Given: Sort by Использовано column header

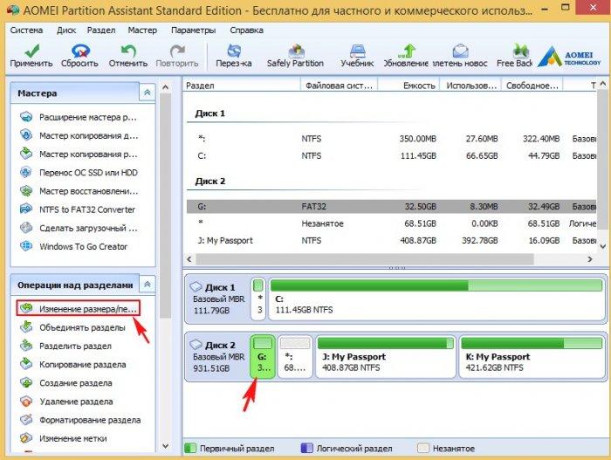Looking at the screenshot, I should pyautogui.click(x=470, y=86).
